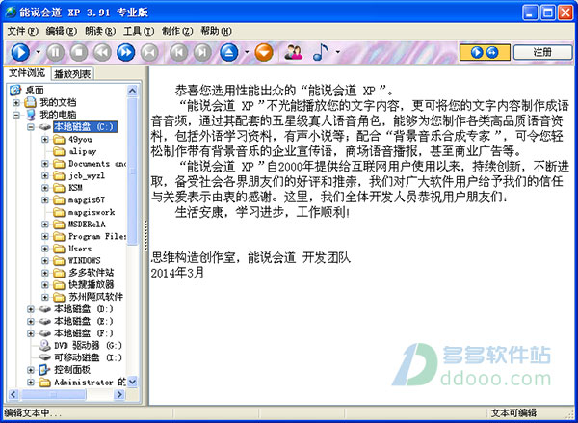
Task: Click the grey Rewind button
Action: [x=102, y=52]
